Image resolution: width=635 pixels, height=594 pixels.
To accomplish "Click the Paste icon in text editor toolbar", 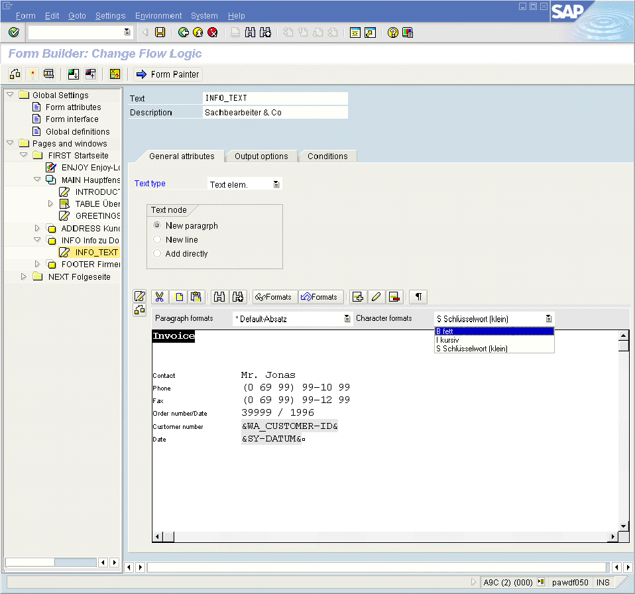I will point(196,297).
